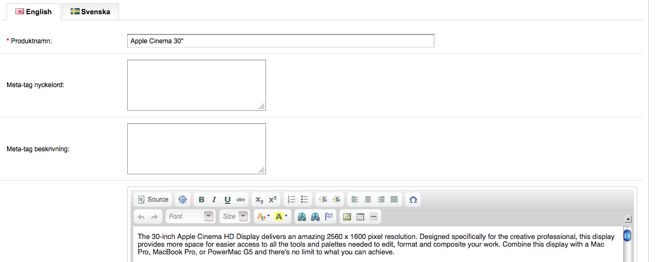Open the Size dropdown
The width and height of the screenshot is (662, 262).
click(x=234, y=217)
